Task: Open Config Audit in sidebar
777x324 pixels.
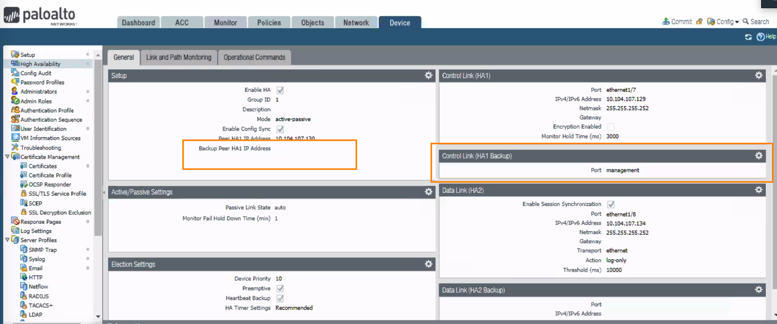Action: coord(36,73)
